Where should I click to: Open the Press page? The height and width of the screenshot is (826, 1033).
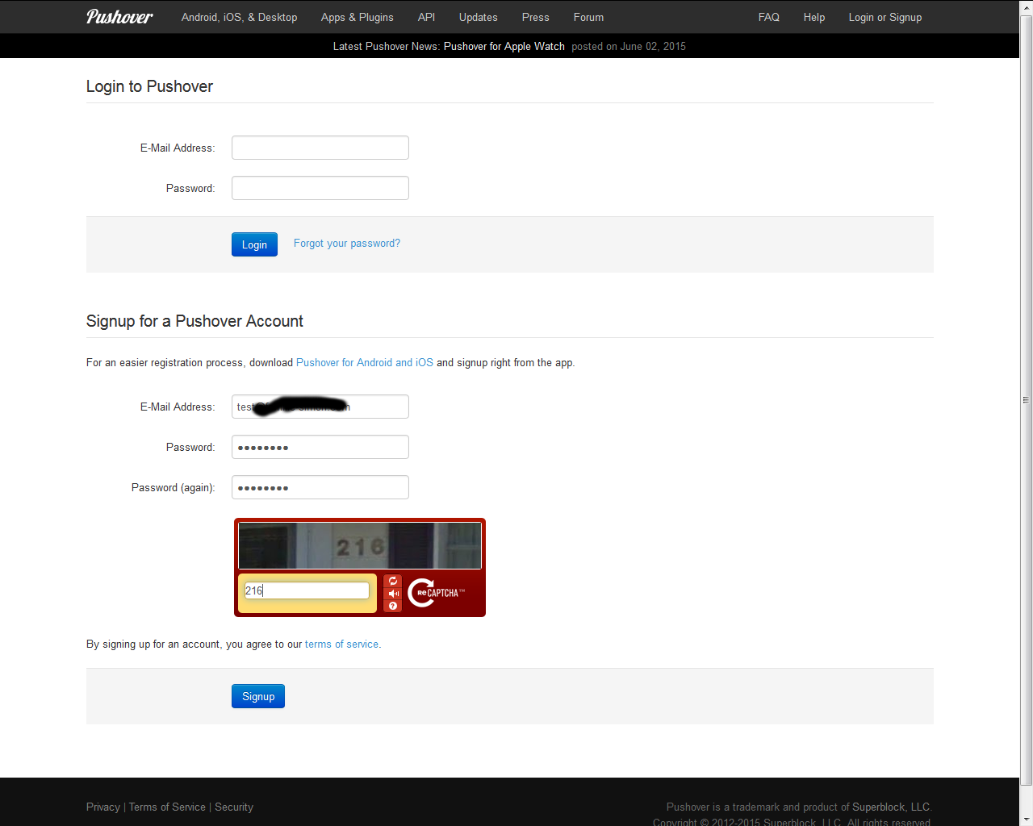[536, 17]
